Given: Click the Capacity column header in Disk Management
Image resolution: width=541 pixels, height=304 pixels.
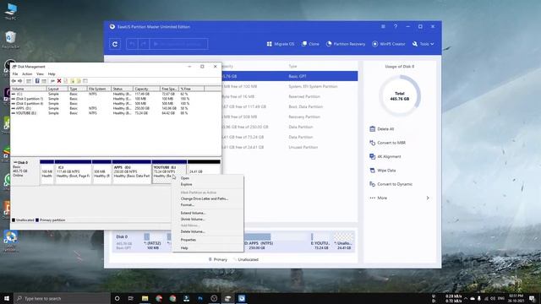Looking at the screenshot, I should click(x=146, y=89).
